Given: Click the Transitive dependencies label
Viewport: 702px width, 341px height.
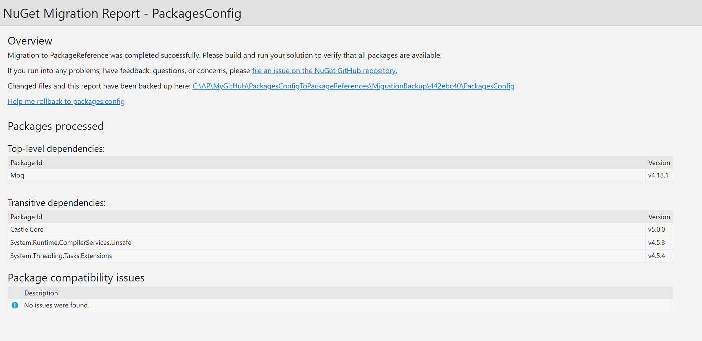Looking at the screenshot, I should pyautogui.click(x=56, y=202).
